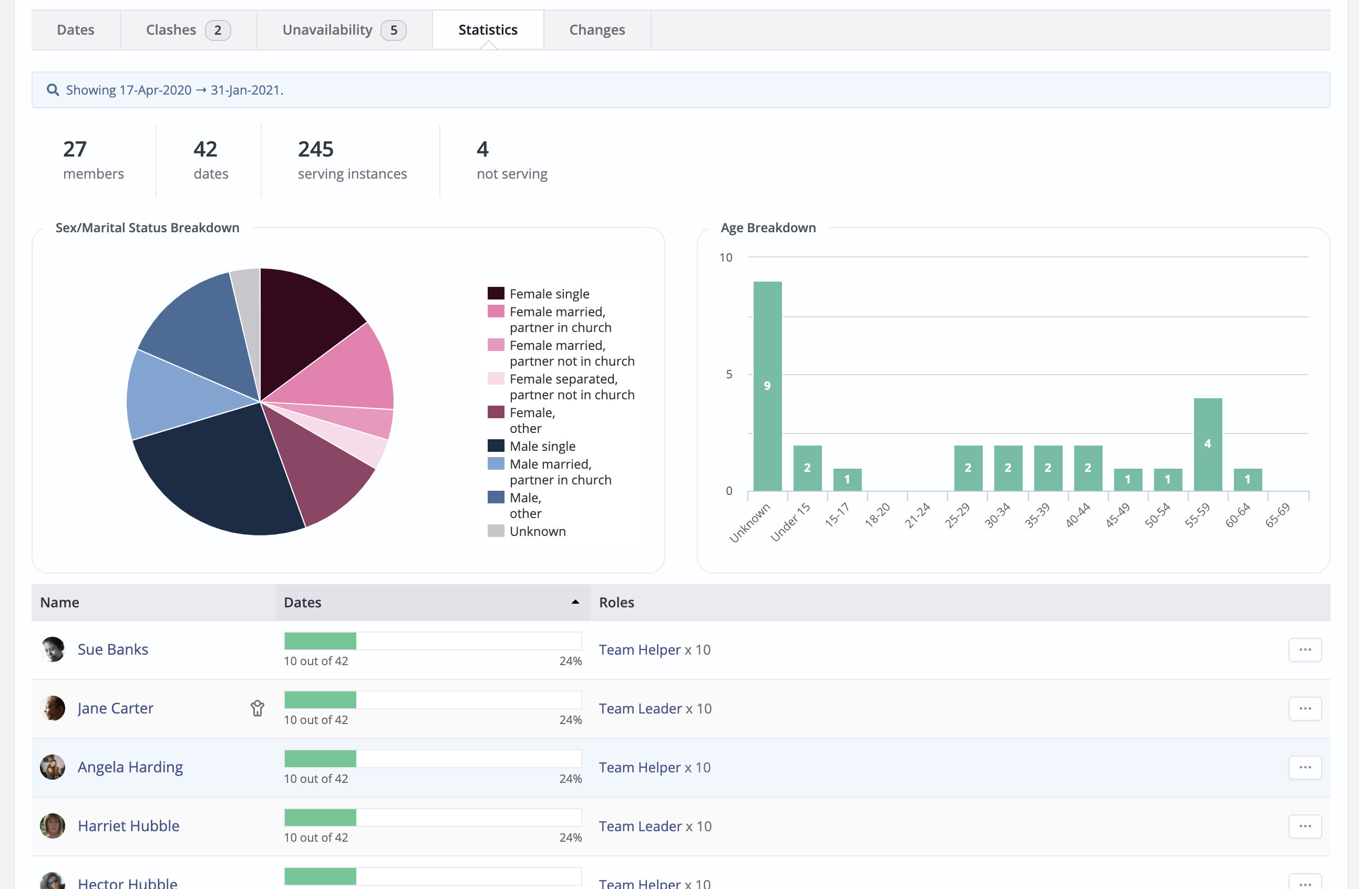Open the ellipsis actions menu for Sue Banks
1359x889 pixels.
click(x=1305, y=649)
